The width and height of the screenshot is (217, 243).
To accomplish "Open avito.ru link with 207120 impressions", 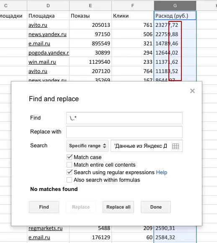I will pos(38,71).
